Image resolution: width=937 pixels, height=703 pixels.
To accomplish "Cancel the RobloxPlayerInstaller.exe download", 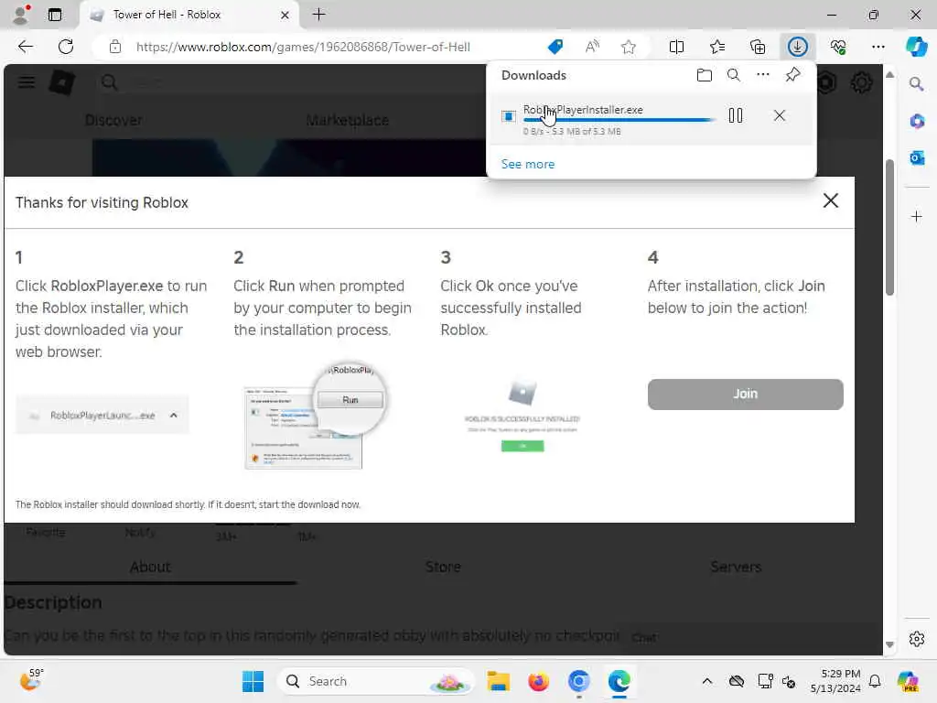I will pyautogui.click(x=780, y=115).
